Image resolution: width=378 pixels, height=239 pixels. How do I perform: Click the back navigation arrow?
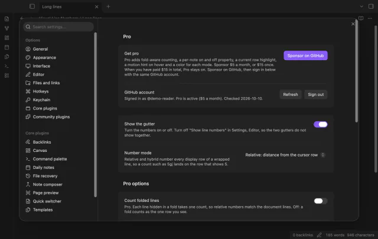tap(22, 18)
